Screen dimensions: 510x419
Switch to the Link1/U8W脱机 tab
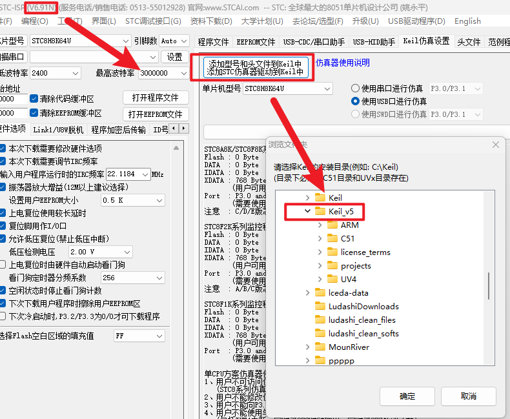tap(58, 130)
